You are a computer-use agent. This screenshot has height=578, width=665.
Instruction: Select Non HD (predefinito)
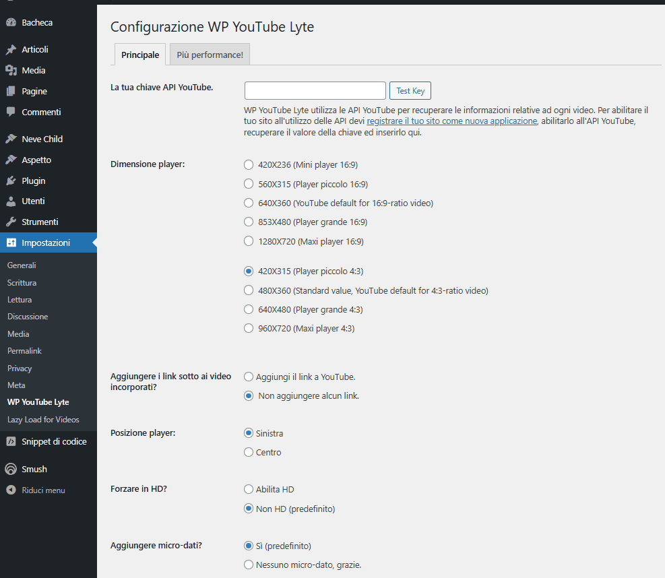pos(249,509)
